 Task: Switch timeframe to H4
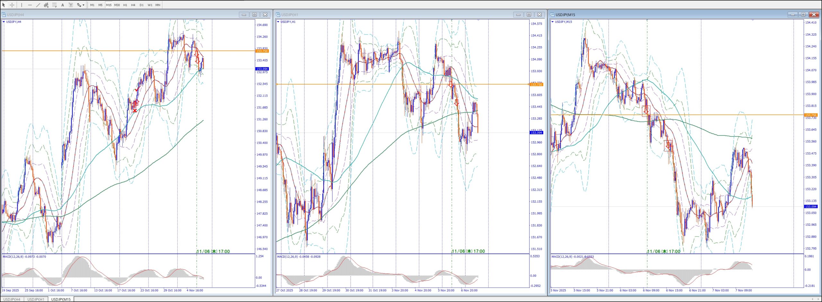click(133, 5)
